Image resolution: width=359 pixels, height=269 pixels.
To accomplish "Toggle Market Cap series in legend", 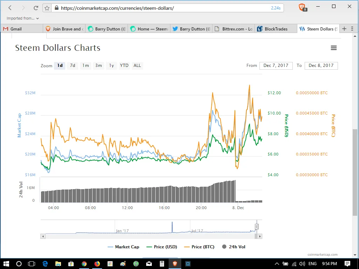I will click(123, 247).
